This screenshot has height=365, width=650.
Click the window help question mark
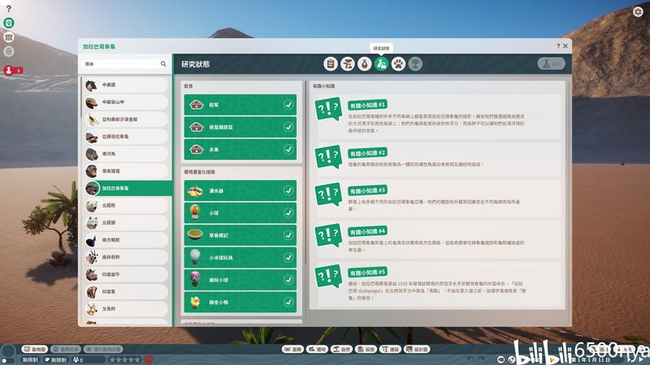[x=558, y=46]
